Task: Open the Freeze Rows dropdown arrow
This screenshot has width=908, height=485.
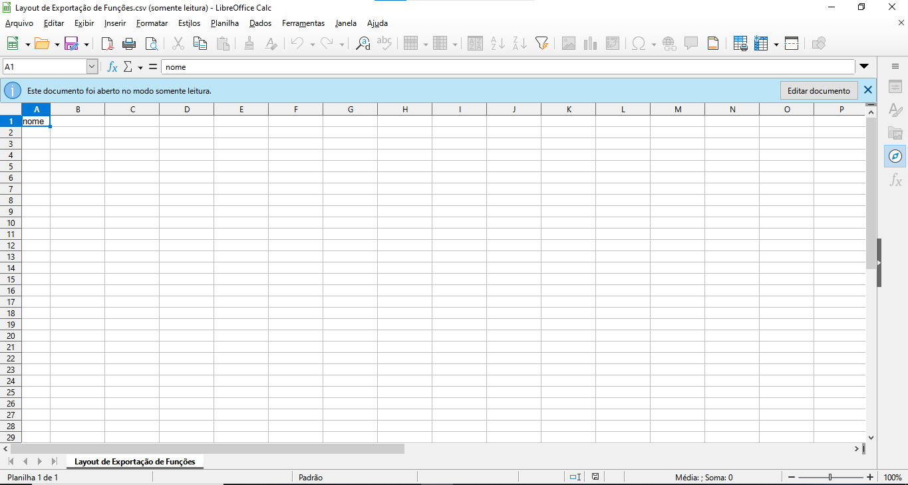Action: coord(776,45)
